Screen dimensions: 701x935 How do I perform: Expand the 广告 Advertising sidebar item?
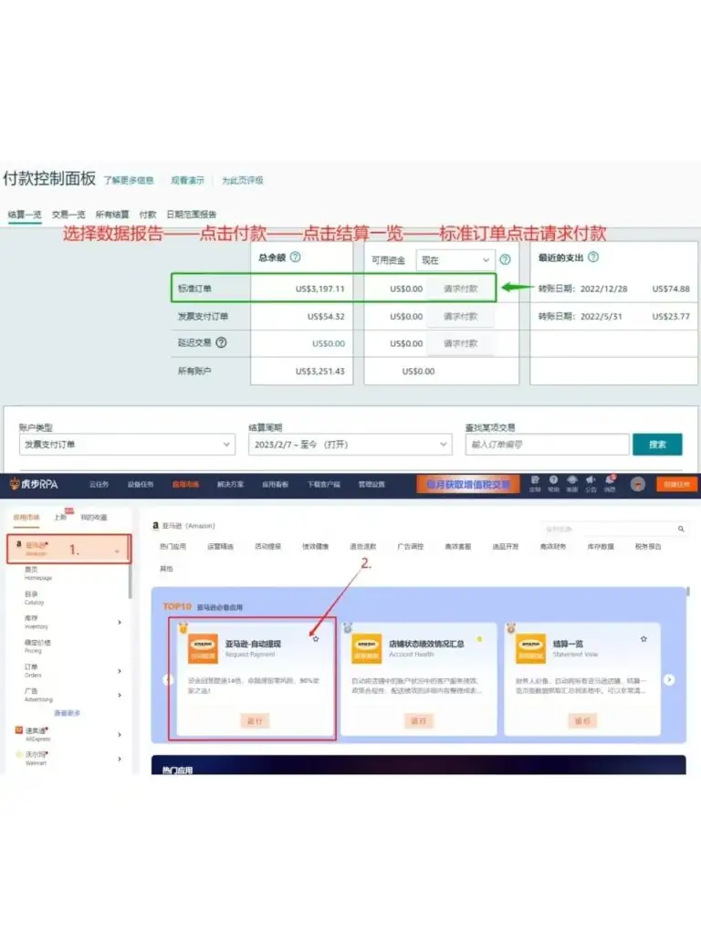pos(120,695)
